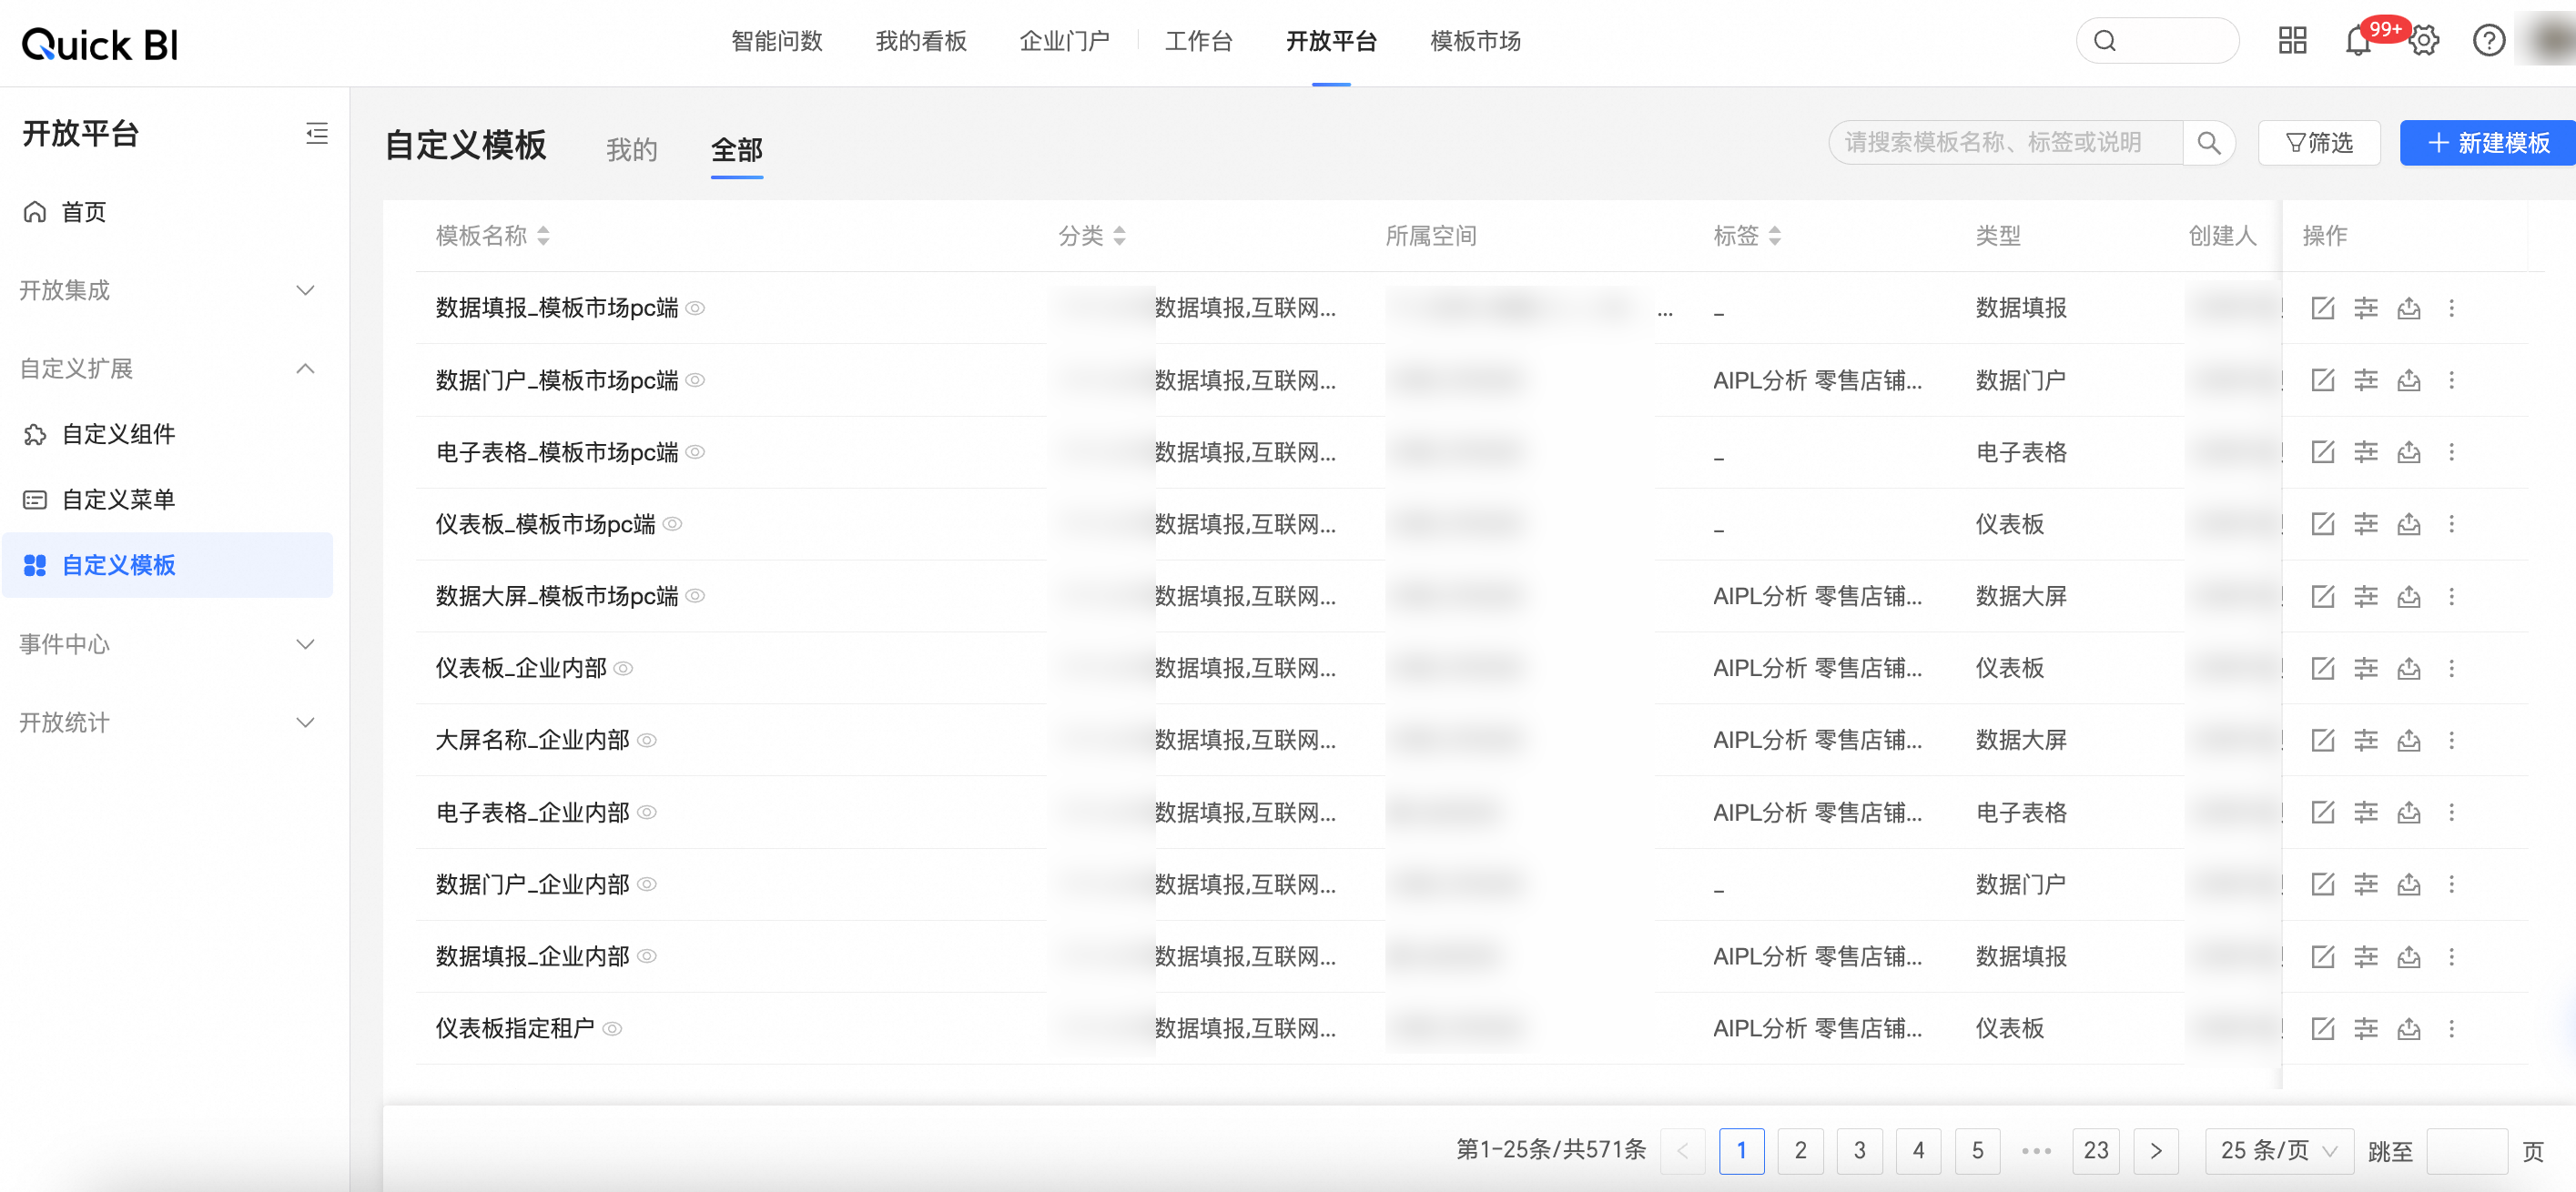
Task: Focus the 跳至 page number input
Action: [x=2467, y=1150]
